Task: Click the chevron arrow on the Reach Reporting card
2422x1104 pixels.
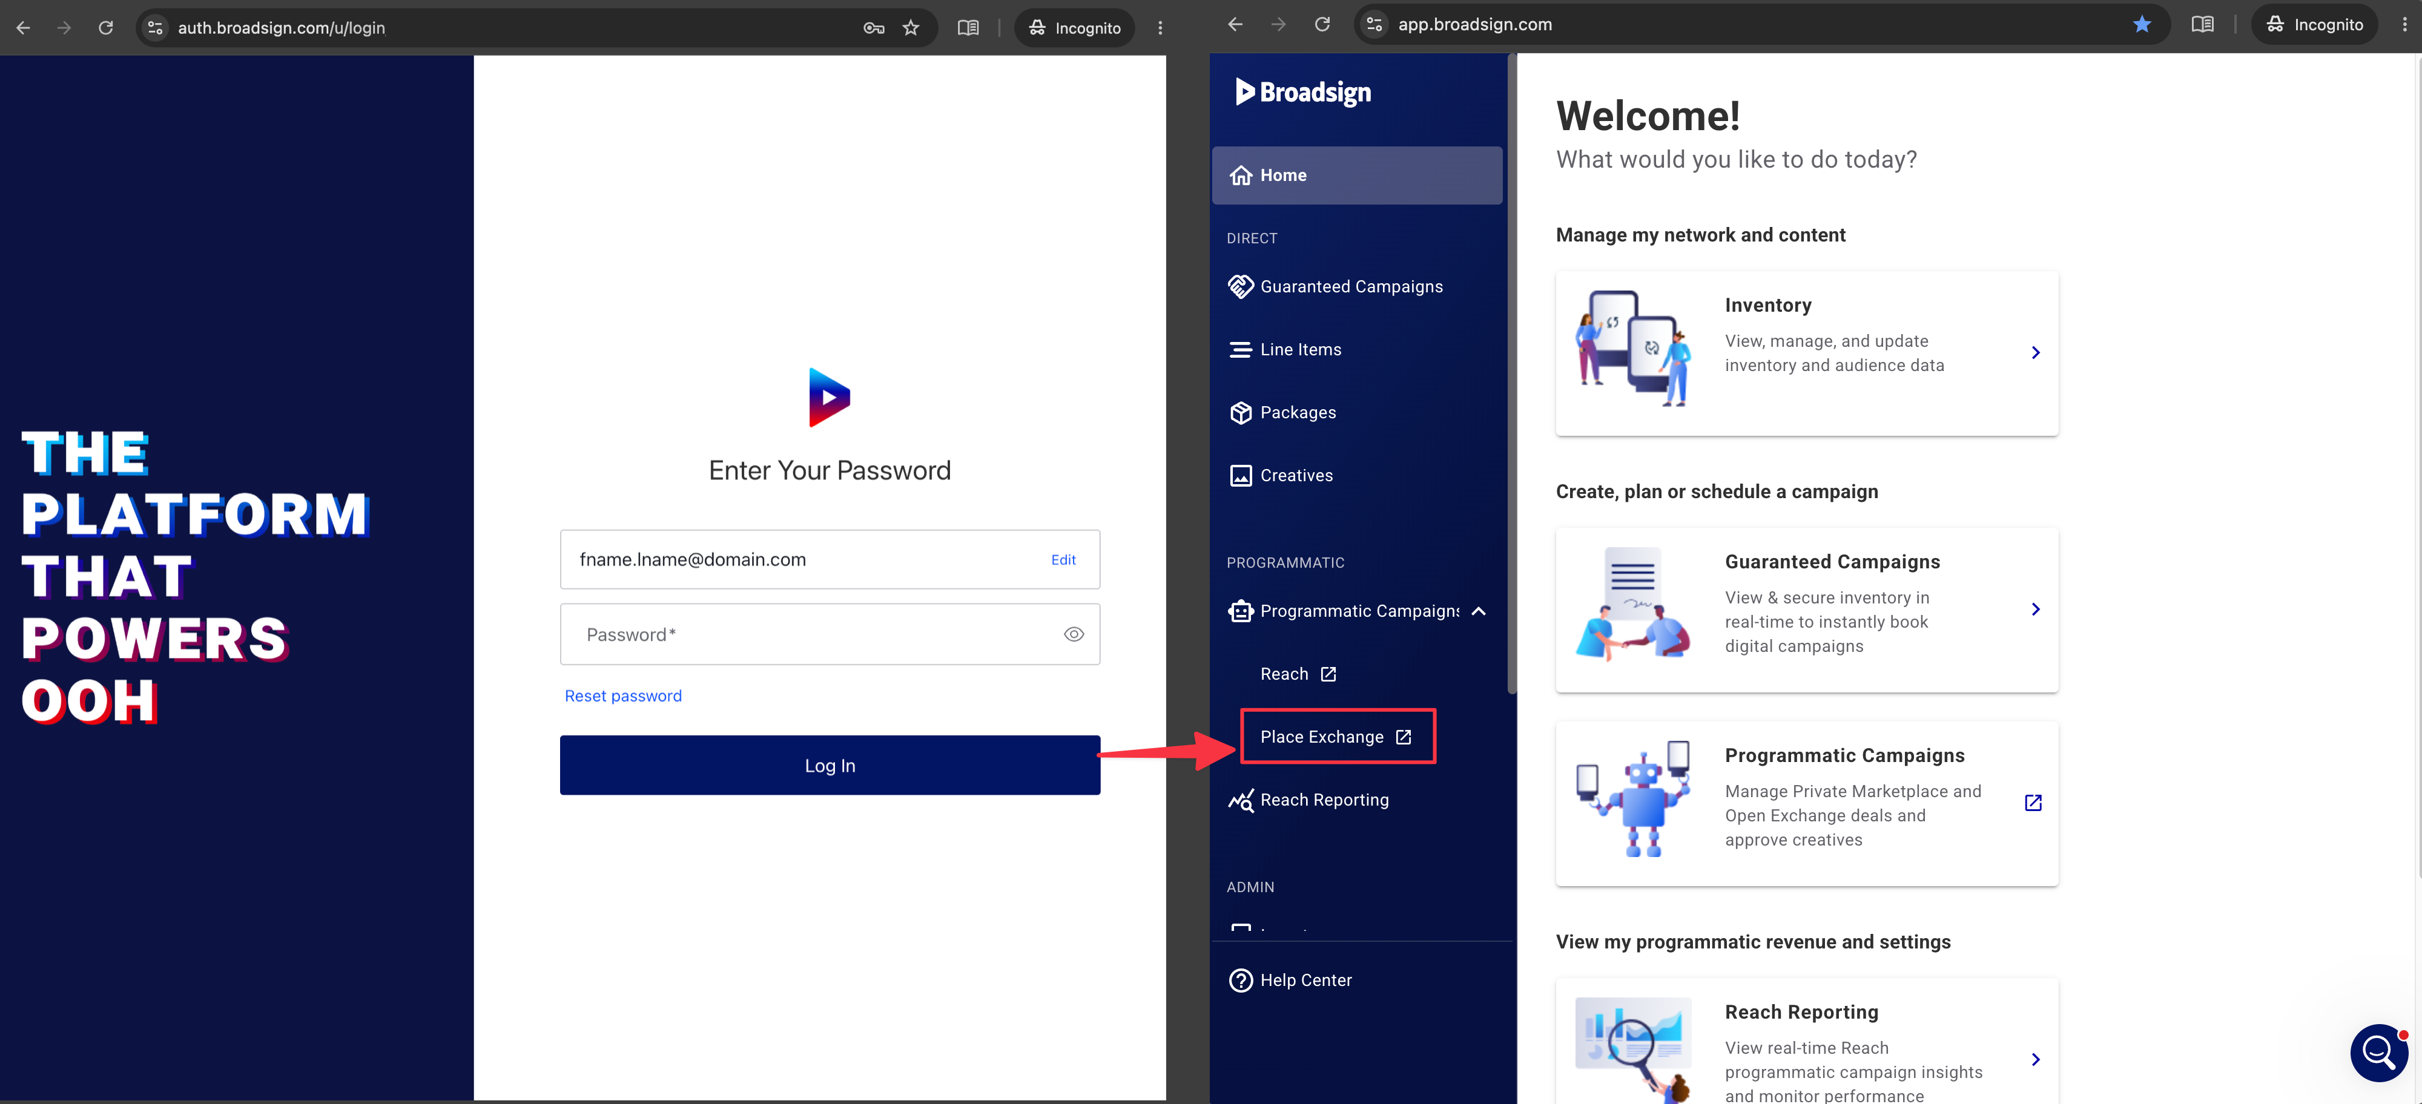Action: [2036, 1060]
